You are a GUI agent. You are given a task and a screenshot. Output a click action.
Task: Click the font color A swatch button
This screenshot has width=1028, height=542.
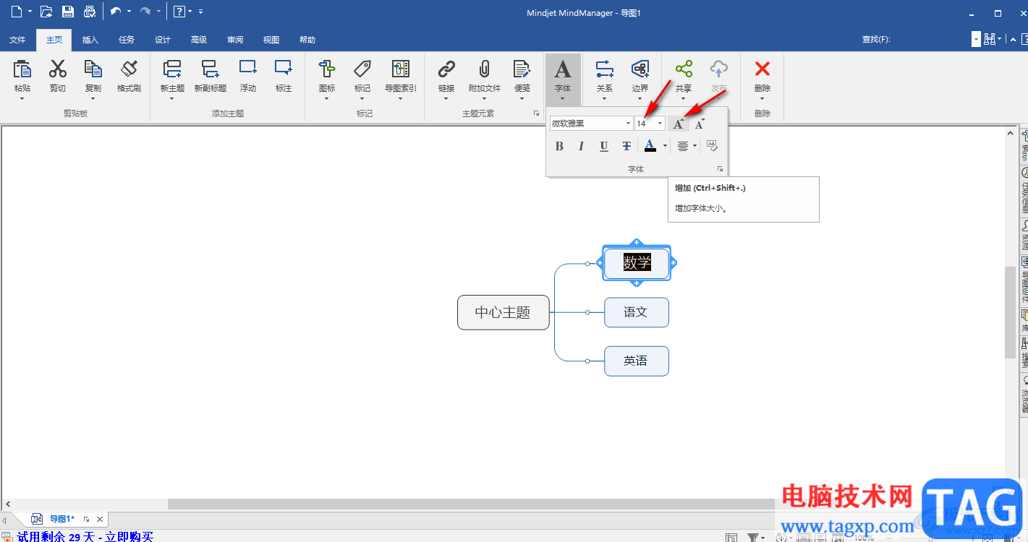click(x=650, y=146)
